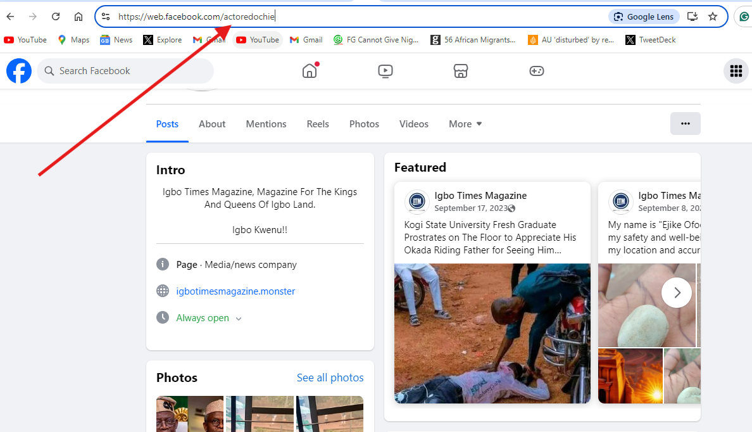Open the Explore X bookmark

click(163, 40)
